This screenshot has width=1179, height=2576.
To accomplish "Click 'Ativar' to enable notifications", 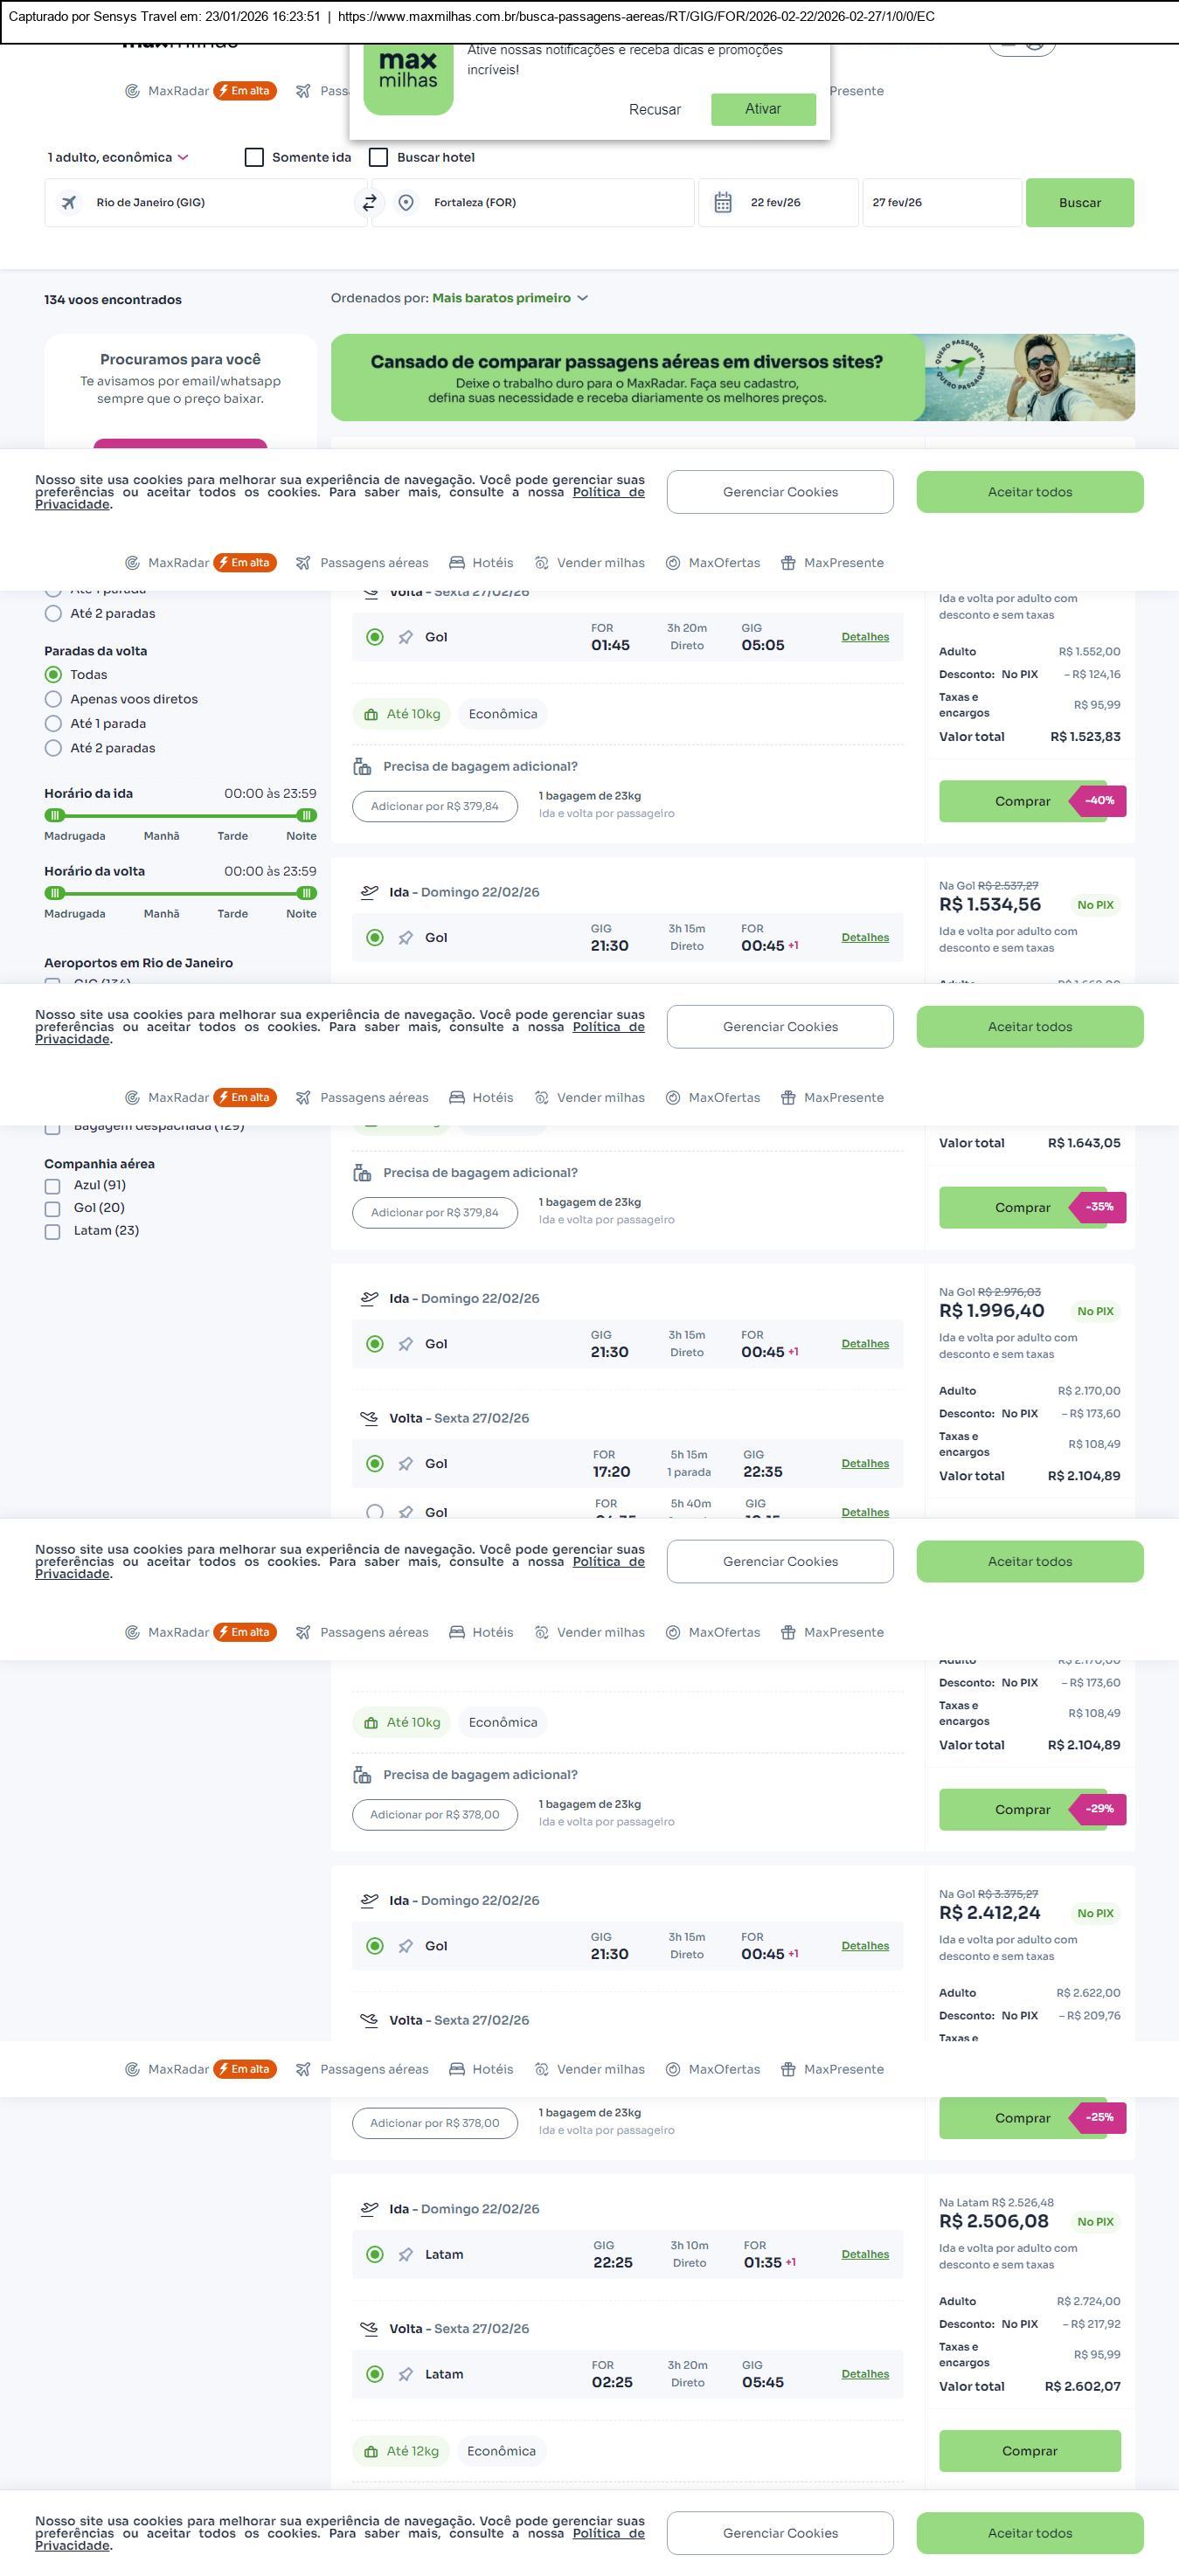I will coord(763,109).
